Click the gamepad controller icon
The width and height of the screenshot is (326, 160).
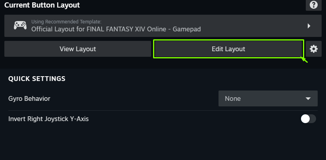point(20,25)
